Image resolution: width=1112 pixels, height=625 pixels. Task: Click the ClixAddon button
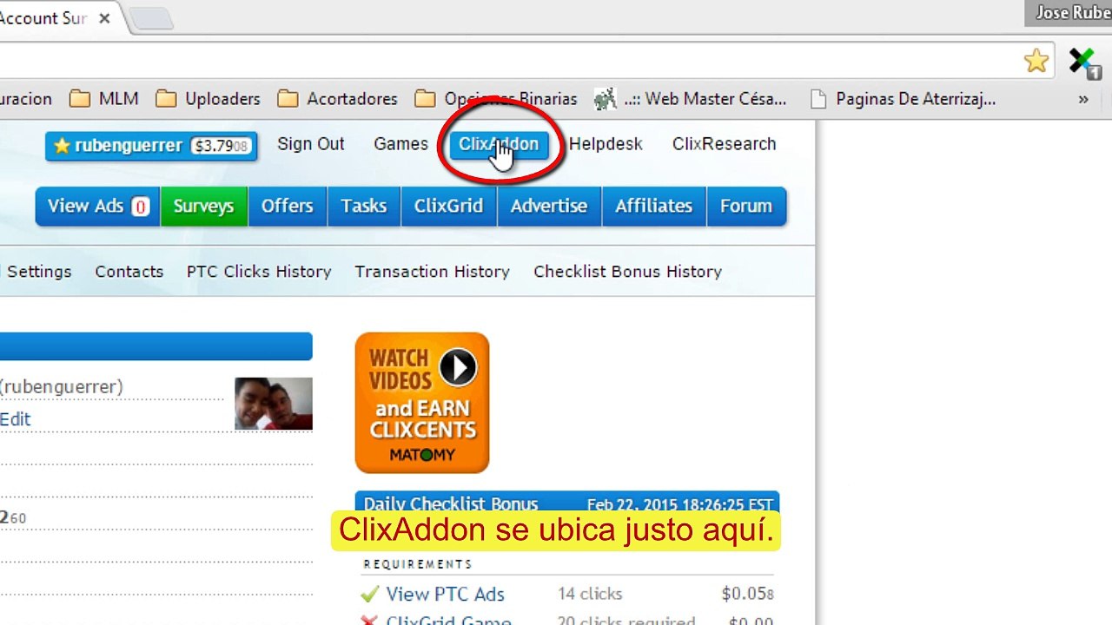[499, 144]
